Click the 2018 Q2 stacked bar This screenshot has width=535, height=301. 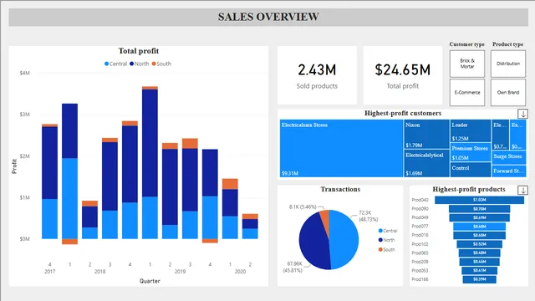[90, 220]
